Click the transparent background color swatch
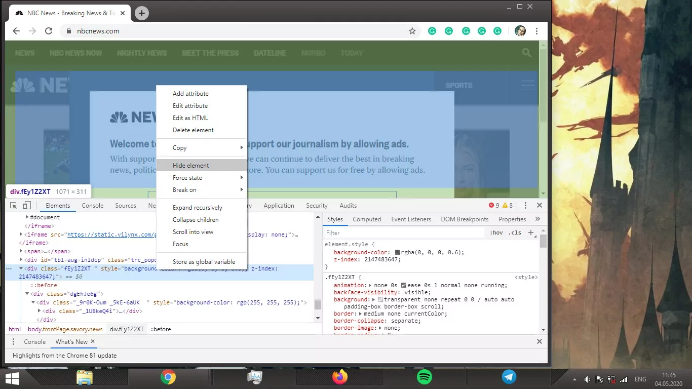 point(380,300)
